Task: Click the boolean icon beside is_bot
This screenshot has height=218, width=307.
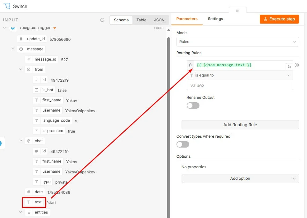Action: coord(36,90)
